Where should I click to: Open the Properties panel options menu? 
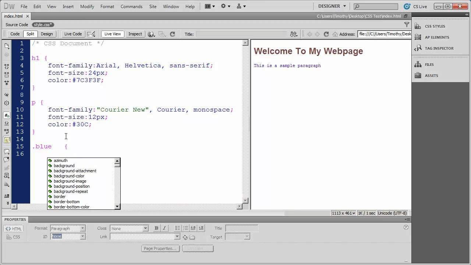click(408, 219)
